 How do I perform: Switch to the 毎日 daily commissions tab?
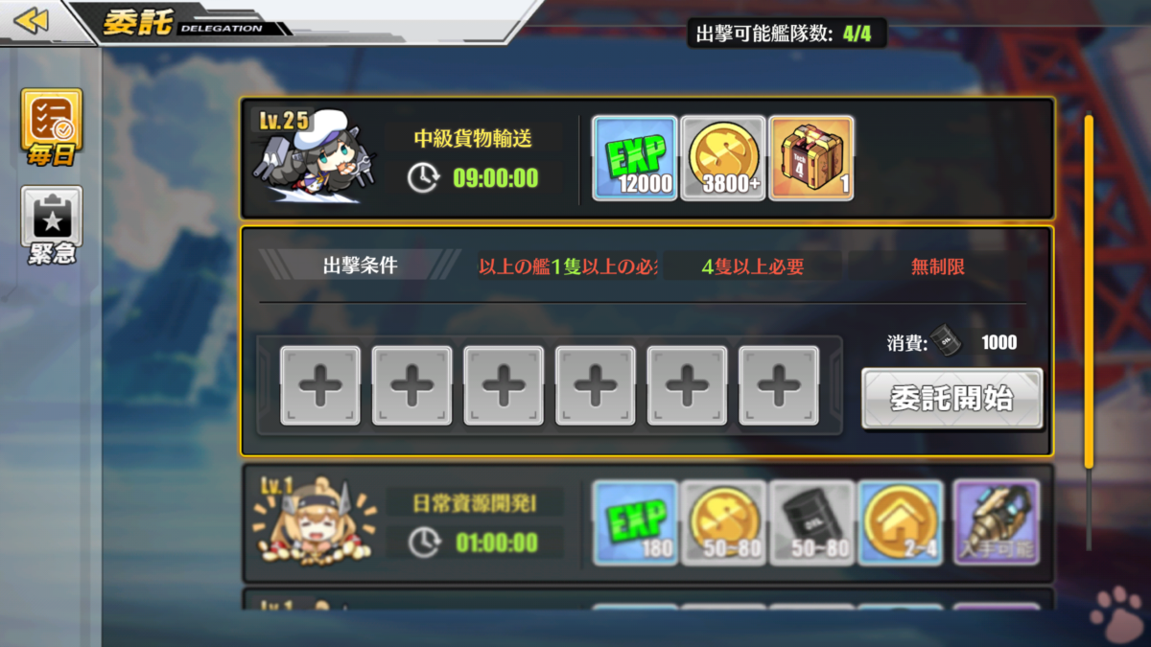pyautogui.click(x=52, y=128)
